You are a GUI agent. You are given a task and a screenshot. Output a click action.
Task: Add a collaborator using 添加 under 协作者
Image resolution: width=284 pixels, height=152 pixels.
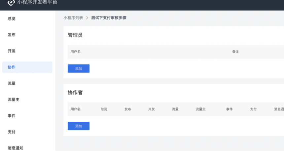tap(79, 126)
